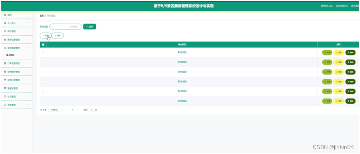Image resolution: width=360 pixels, height=154 pixels.
Task: Expand 系统管理 via its chevron
Action: (29, 105)
